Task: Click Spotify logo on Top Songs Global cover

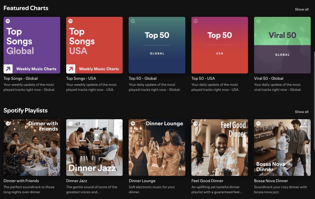Action: tap(8, 21)
